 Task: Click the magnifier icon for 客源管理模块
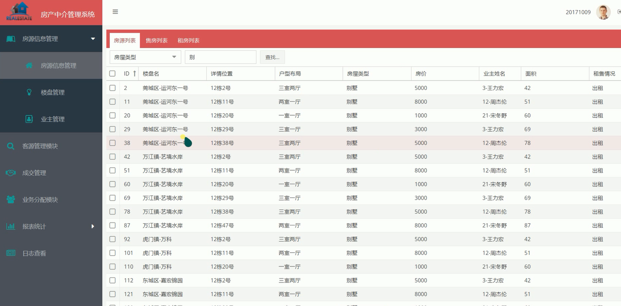(x=11, y=146)
